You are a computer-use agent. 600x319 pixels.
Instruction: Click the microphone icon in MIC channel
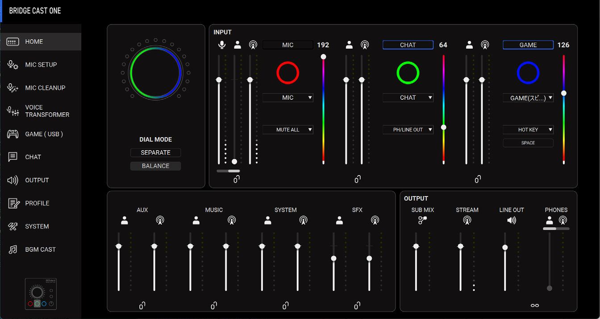[222, 45]
